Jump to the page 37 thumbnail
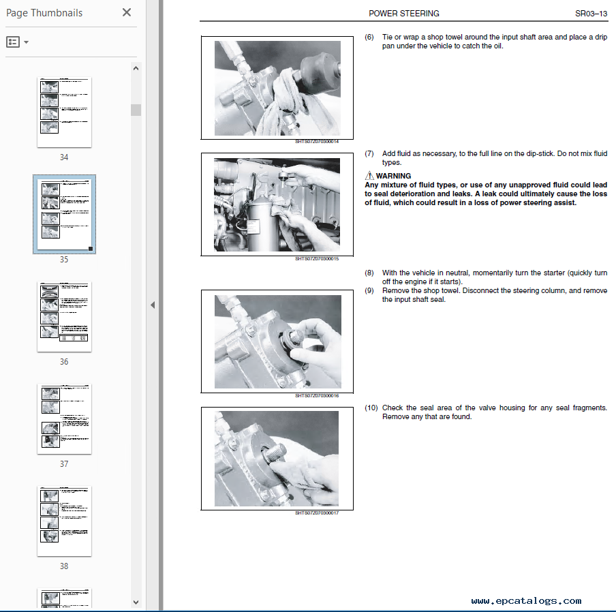The image size is (616, 612). point(65,418)
